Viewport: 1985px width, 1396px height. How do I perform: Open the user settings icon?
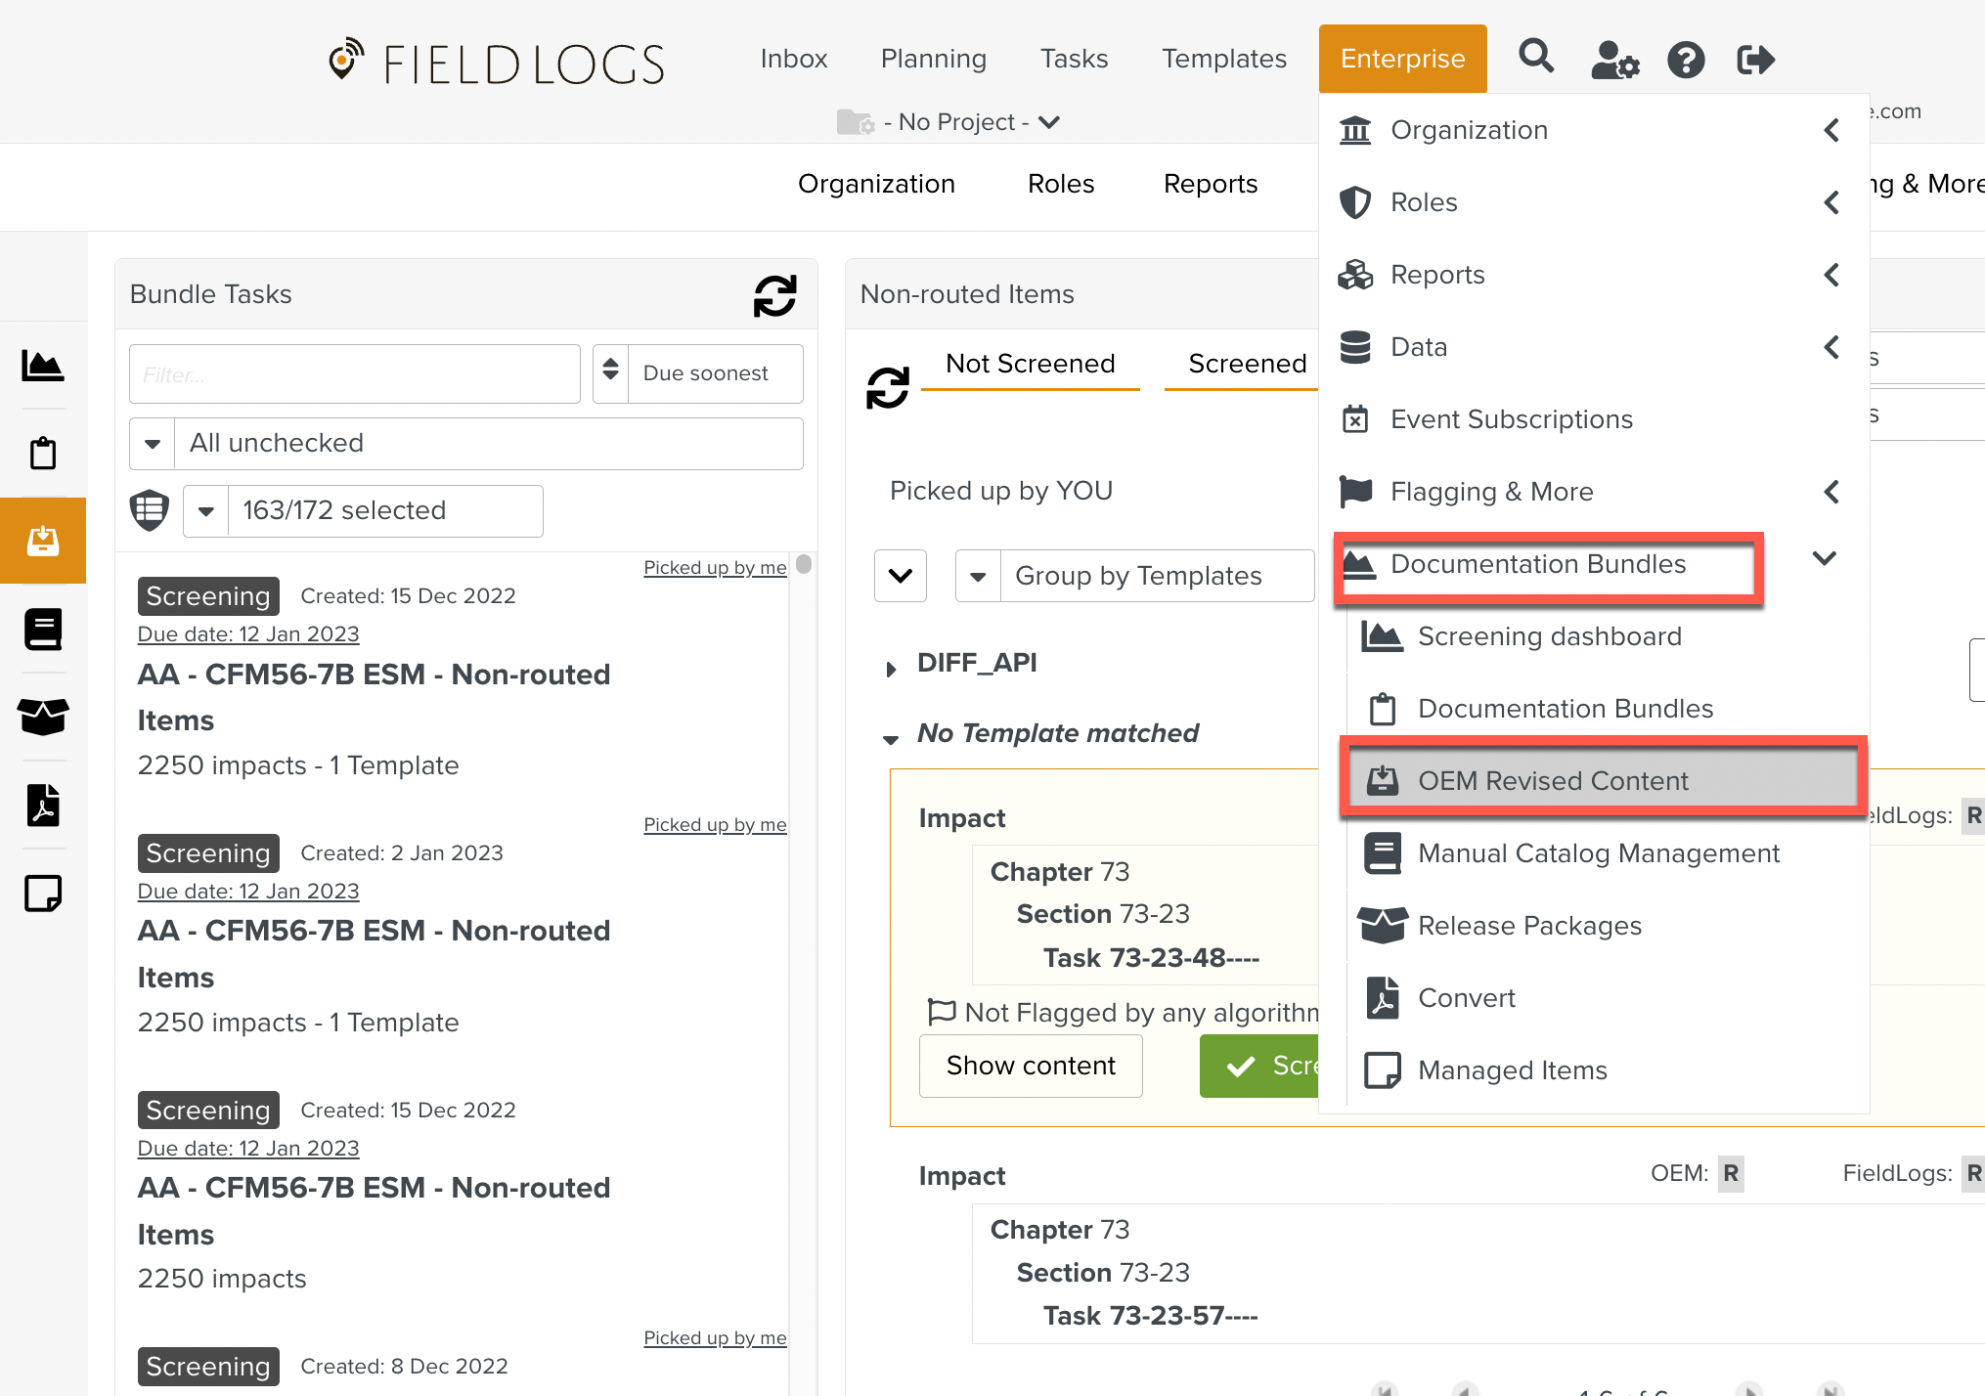1613,60
